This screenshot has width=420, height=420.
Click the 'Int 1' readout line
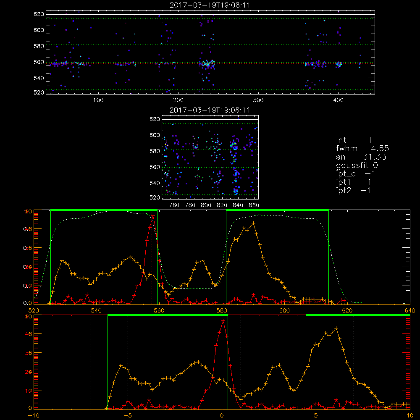point(354,140)
